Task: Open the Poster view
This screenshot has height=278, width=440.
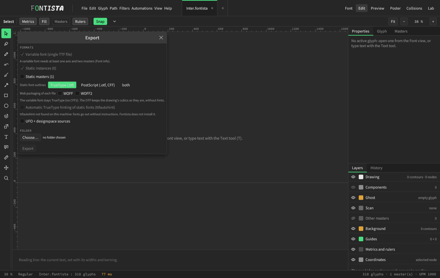Action: [x=395, y=8]
